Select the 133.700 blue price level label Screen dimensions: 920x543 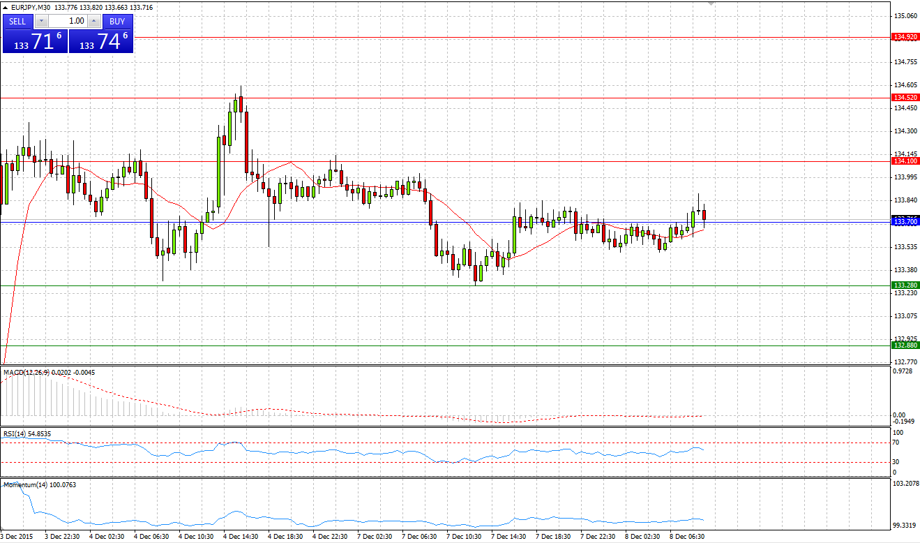coord(905,221)
